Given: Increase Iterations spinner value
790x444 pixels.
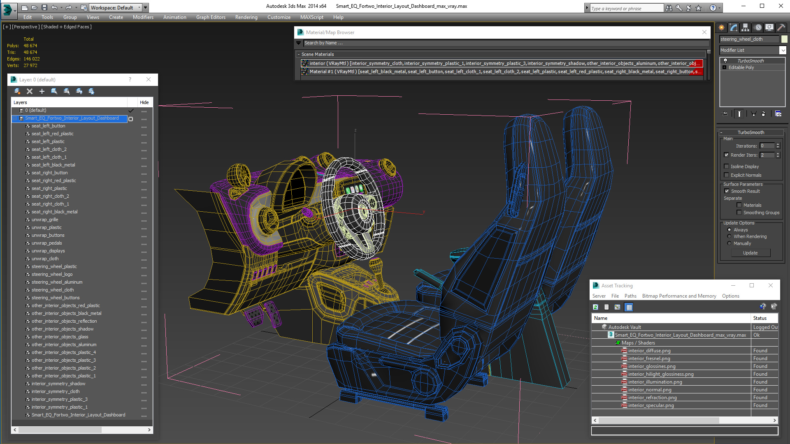Looking at the screenshot, I should (x=778, y=144).
